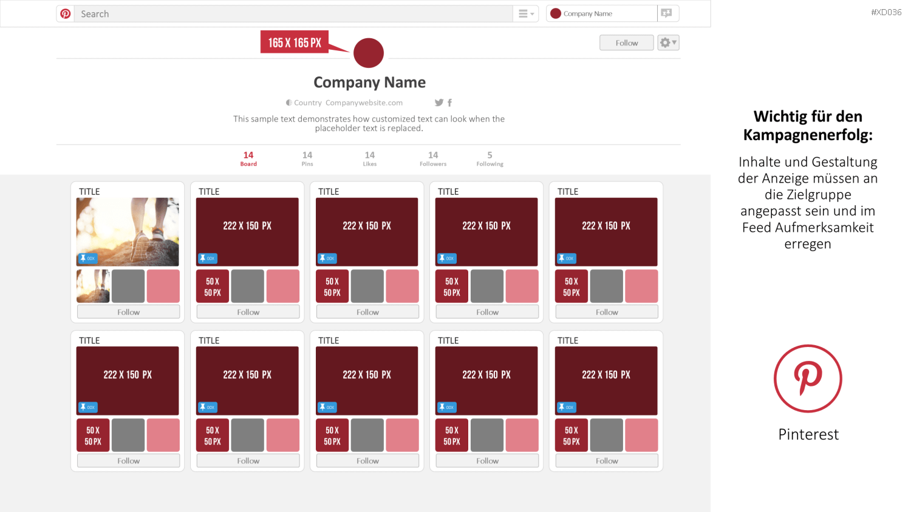Switch to the 14 Pins tab
The width and height of the screenshot is (911, 512).
pyautogui.click(x=307, y=158)
